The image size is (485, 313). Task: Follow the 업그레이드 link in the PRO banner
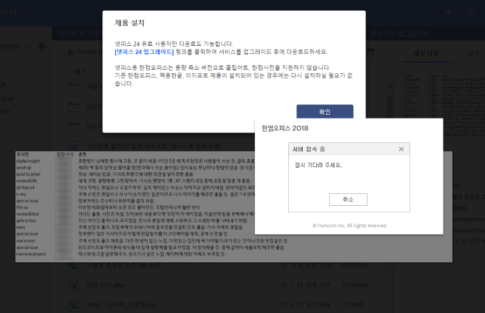click(x=413, y=33)
